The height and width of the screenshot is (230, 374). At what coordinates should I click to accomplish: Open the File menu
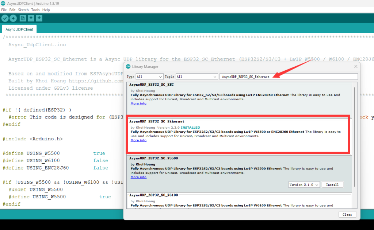[4, 10]
